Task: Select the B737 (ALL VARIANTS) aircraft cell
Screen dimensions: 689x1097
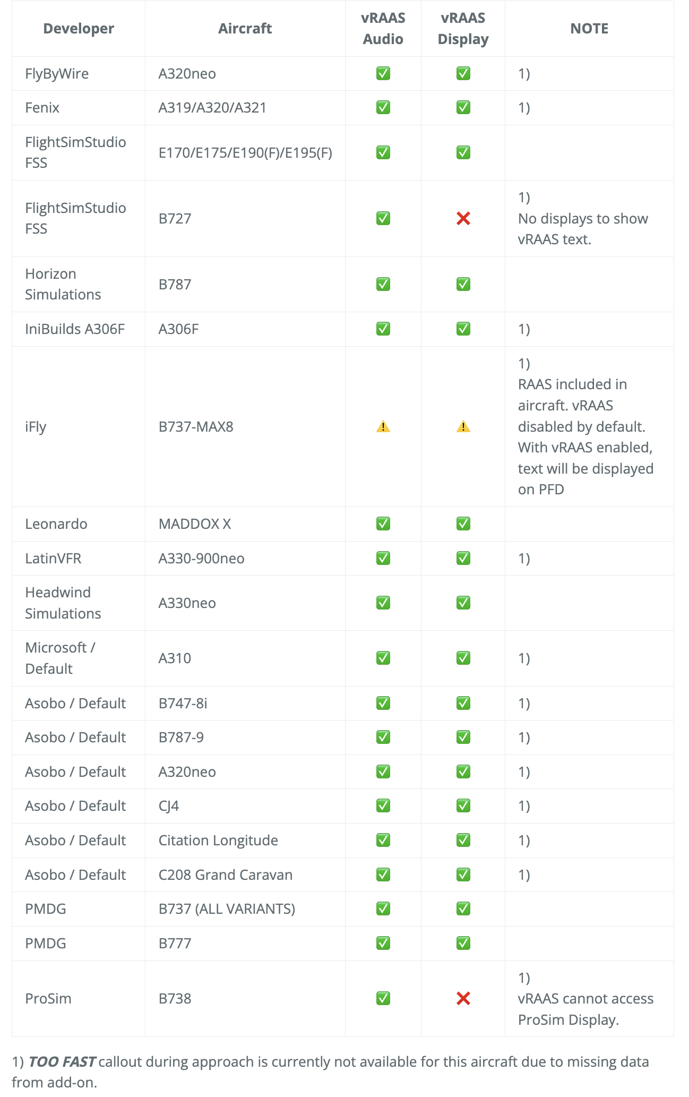Action: pyautogui.click(x=227, y=909)
